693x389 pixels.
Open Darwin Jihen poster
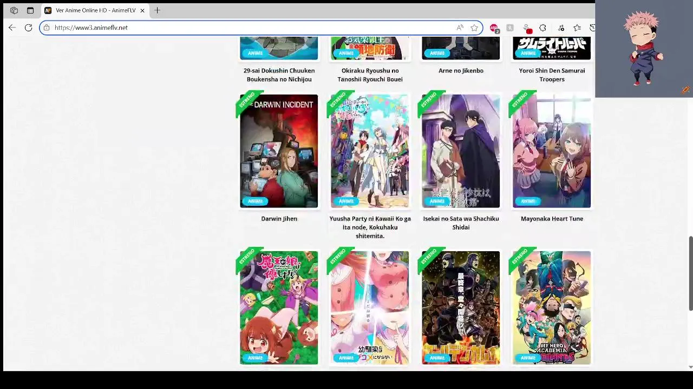pyautogui.click(x=279, y=151)
